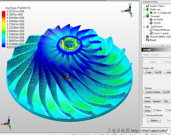Image resolution: width=171 pixels, height=135 pixels.
Task: Select the 'Fix PZ0' label
Action: tap(157, 23)
